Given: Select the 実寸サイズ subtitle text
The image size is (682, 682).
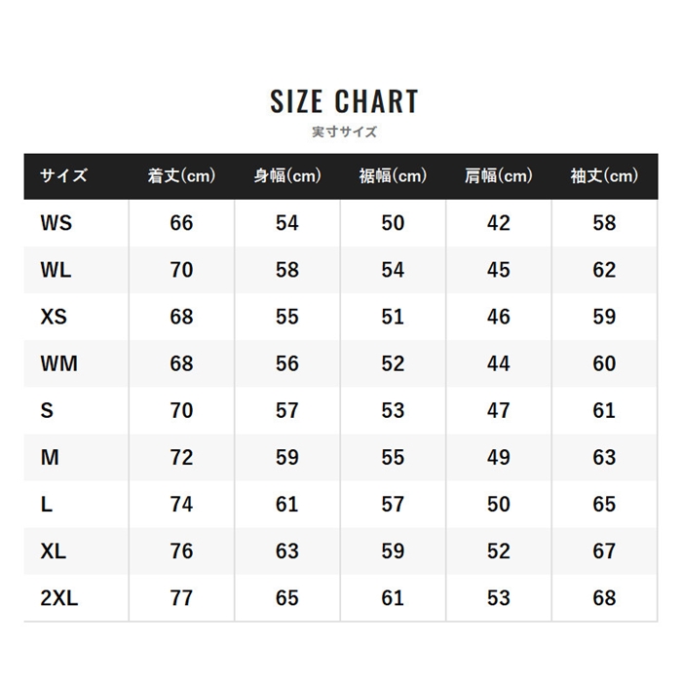Looking at the screenshot, I should pyautogui.click(x=344, y=132).
